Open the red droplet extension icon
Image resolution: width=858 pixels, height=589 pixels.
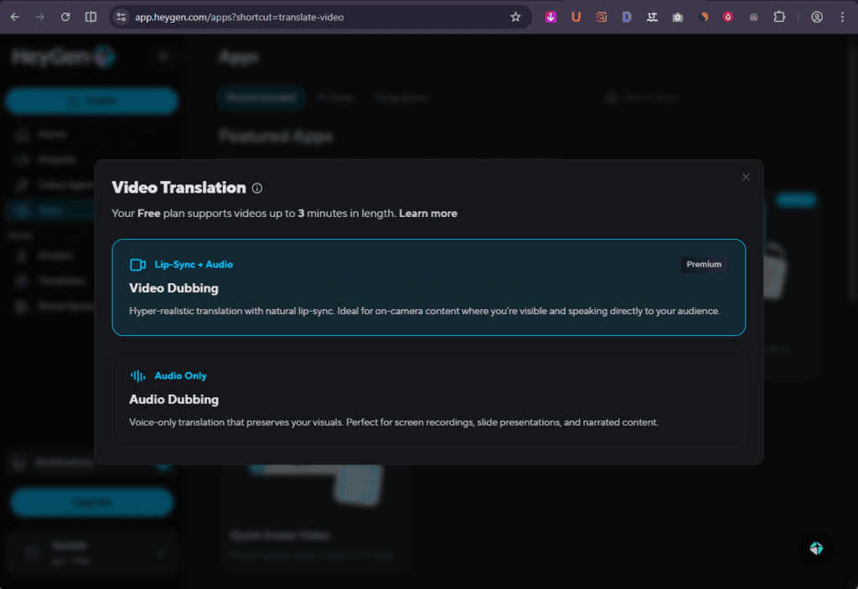pos(728,17)
